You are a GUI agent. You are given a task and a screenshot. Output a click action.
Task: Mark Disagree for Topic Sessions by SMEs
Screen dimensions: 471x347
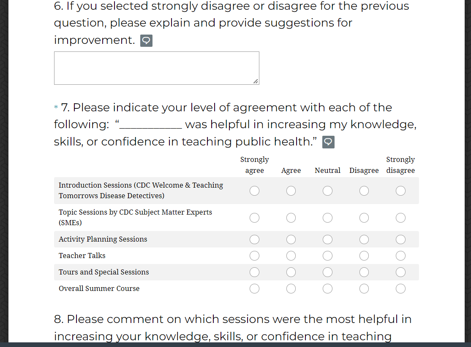(364, 218)
